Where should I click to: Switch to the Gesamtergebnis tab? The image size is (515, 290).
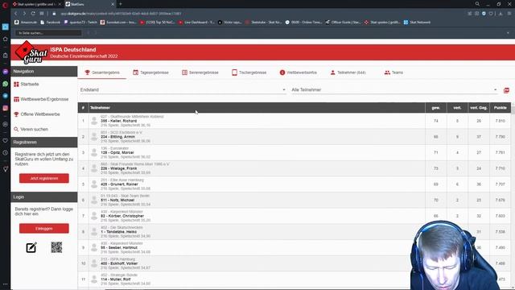(x=102, y=72)
